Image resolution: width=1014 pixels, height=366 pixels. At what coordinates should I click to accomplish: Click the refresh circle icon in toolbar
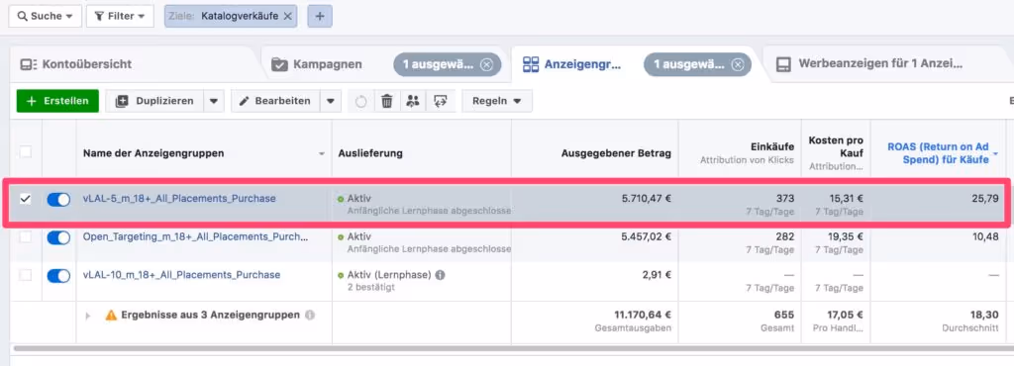(361, 101)
